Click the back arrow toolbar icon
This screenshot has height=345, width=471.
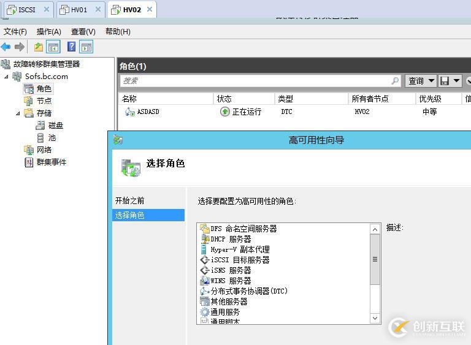pos(6,47)
